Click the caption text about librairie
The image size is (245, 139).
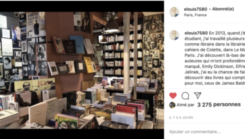point(215,58)
